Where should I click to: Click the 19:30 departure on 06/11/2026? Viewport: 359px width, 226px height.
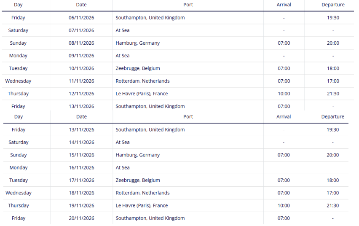332,18
